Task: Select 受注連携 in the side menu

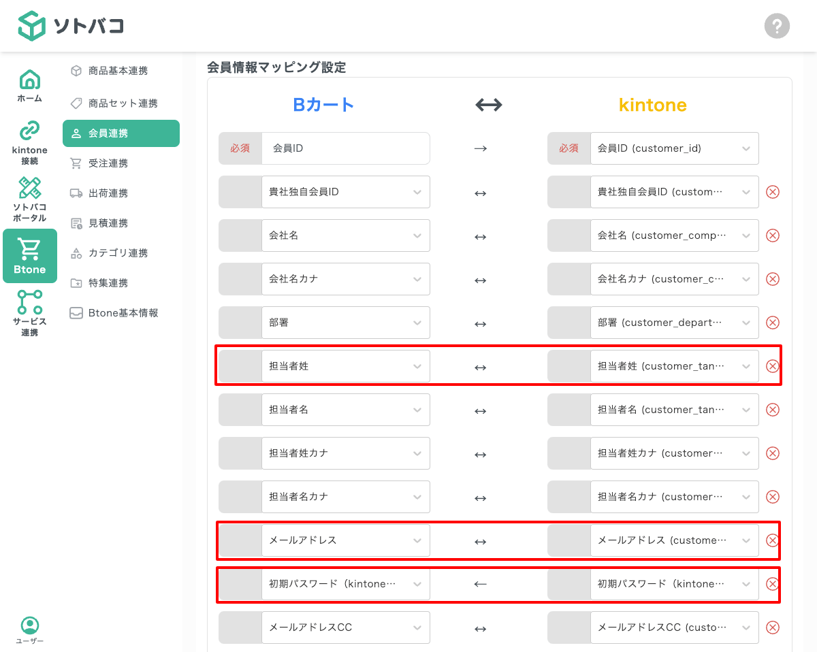Action: click(121, 163)
